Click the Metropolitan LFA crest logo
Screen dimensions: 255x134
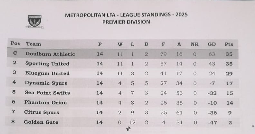(x=34, y=21)
